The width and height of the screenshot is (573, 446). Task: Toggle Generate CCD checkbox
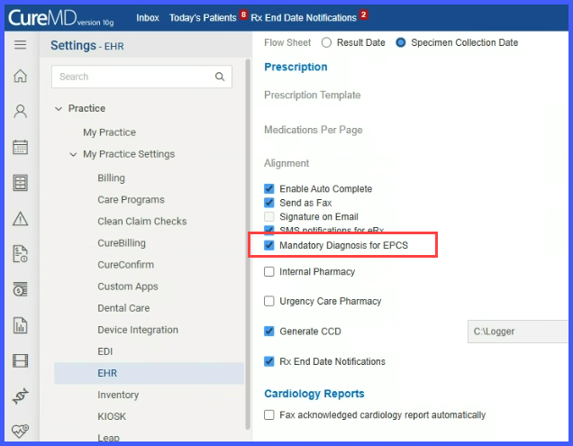[269, 332]
